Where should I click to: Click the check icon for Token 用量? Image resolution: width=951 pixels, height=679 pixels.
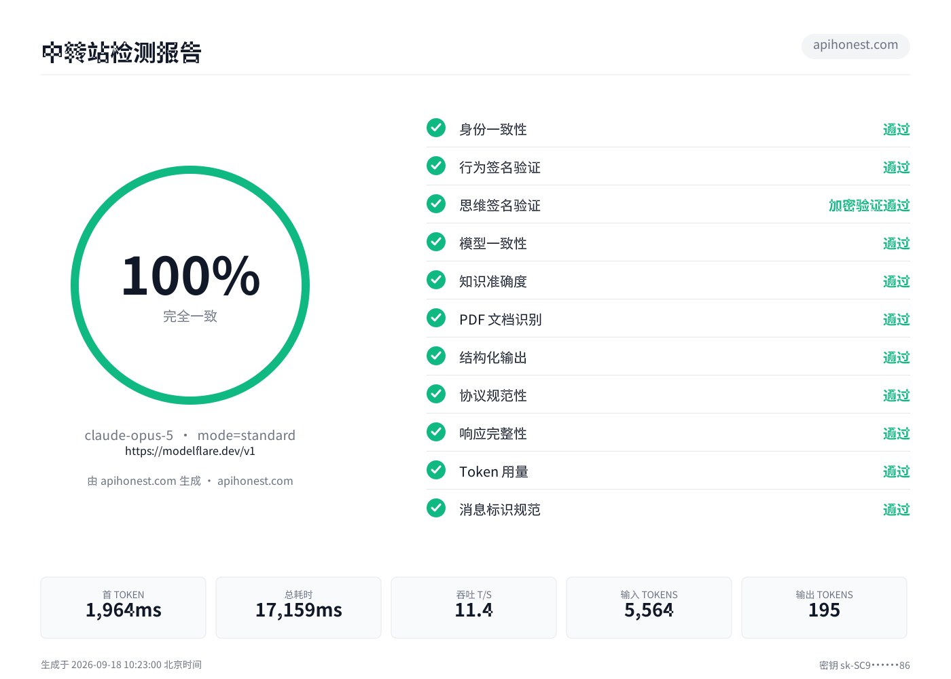436,470
